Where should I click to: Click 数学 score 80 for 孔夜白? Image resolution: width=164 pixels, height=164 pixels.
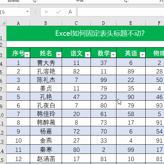[104, 105]
